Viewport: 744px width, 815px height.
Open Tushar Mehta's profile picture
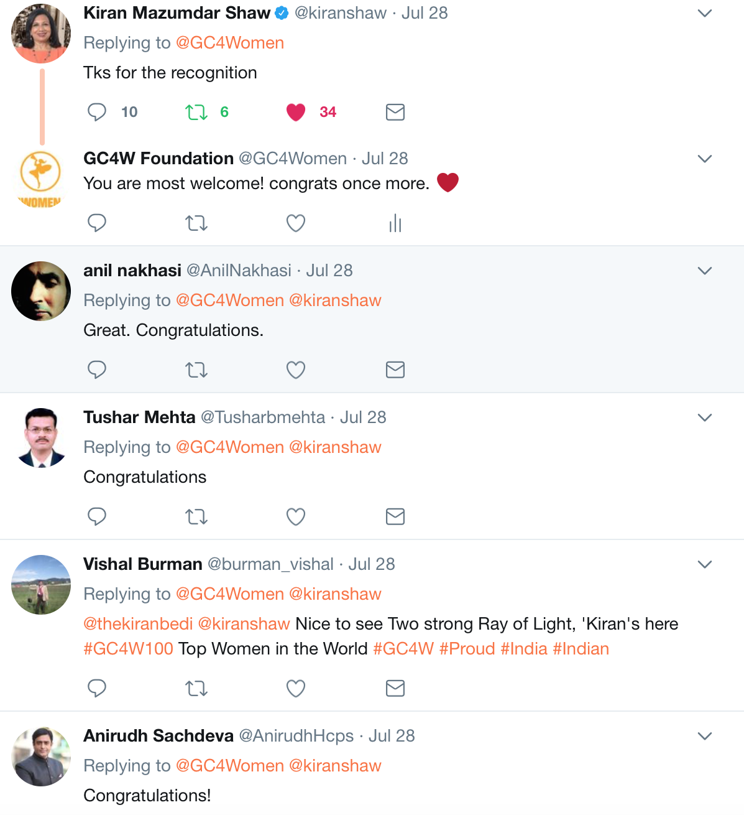coord(41,438)
